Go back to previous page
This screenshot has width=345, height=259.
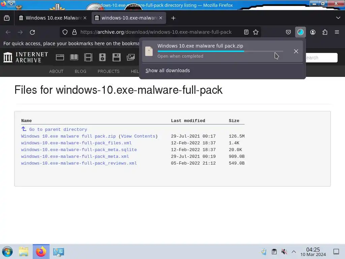point(8,32)
